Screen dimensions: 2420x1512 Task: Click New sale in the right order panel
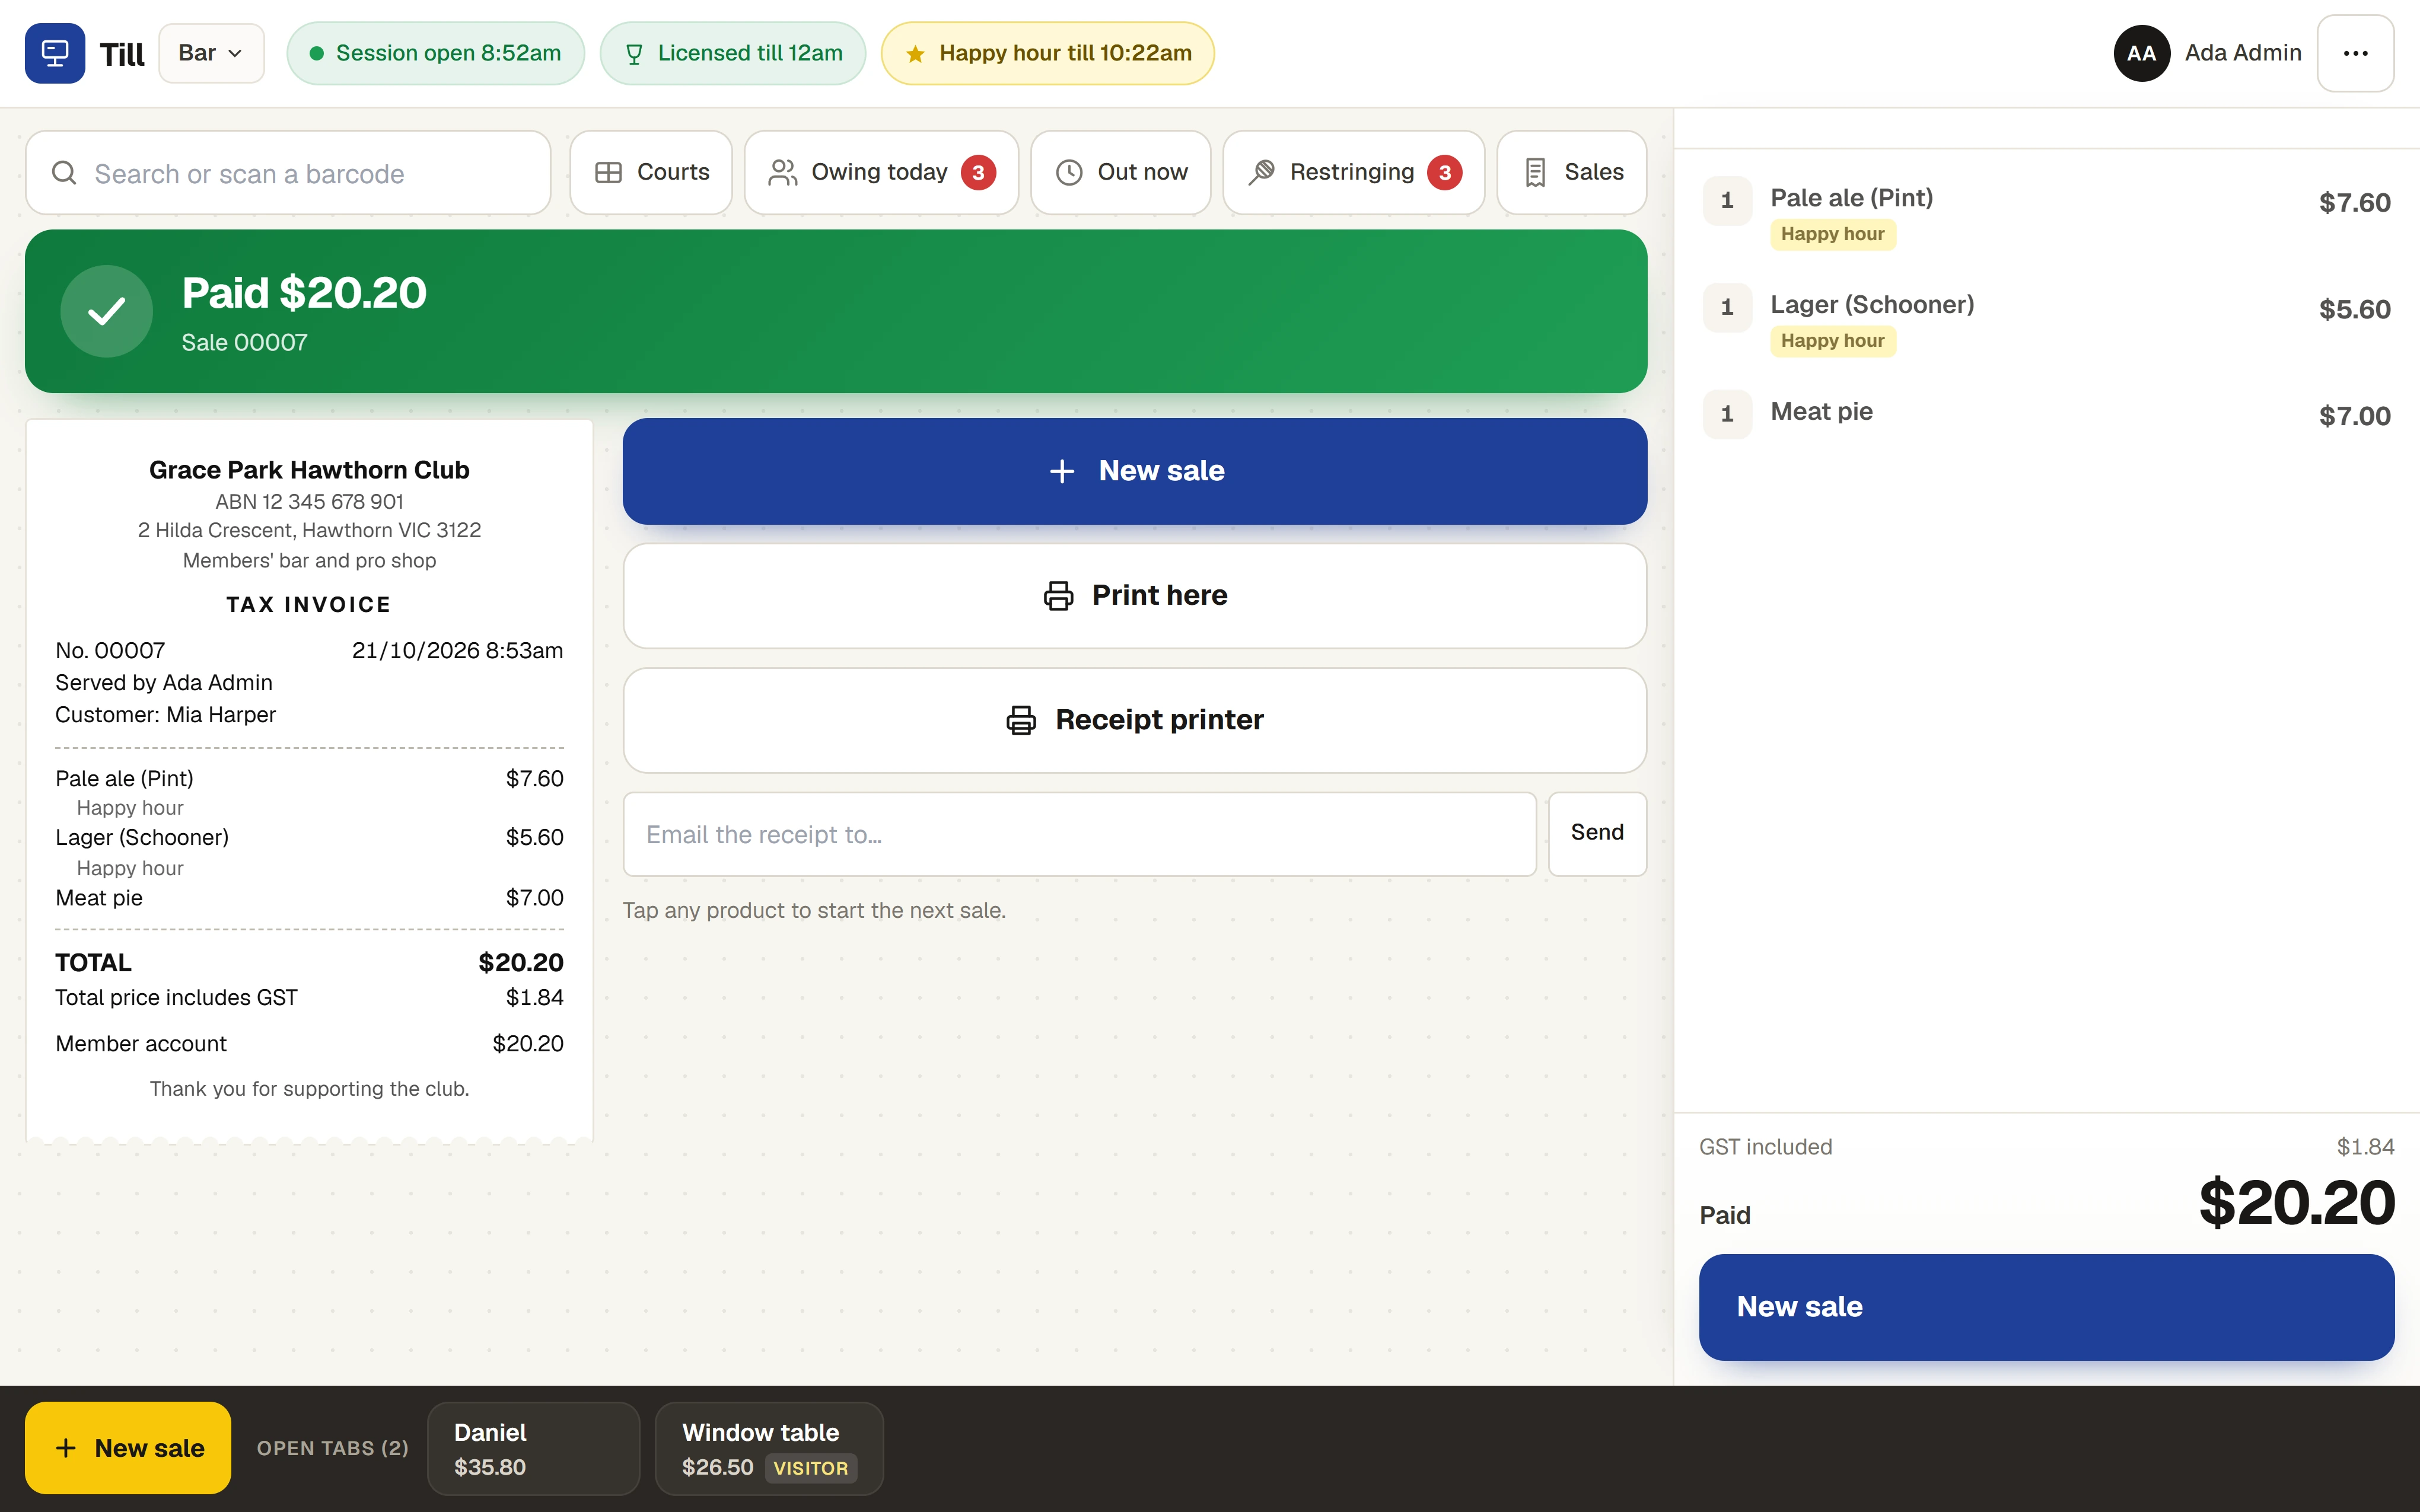2046,1307
